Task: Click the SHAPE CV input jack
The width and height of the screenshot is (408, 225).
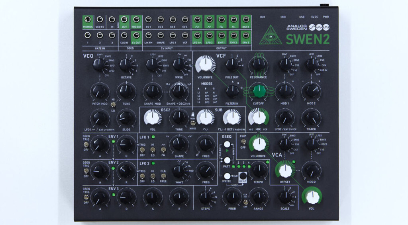Action: pos(161,35)
